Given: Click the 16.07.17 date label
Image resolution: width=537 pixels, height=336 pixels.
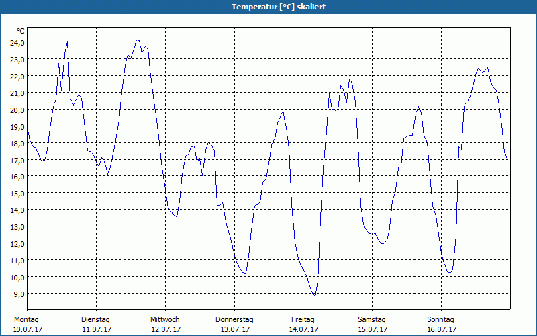Looking at the screenshot, I should click(x=442, y=329).
